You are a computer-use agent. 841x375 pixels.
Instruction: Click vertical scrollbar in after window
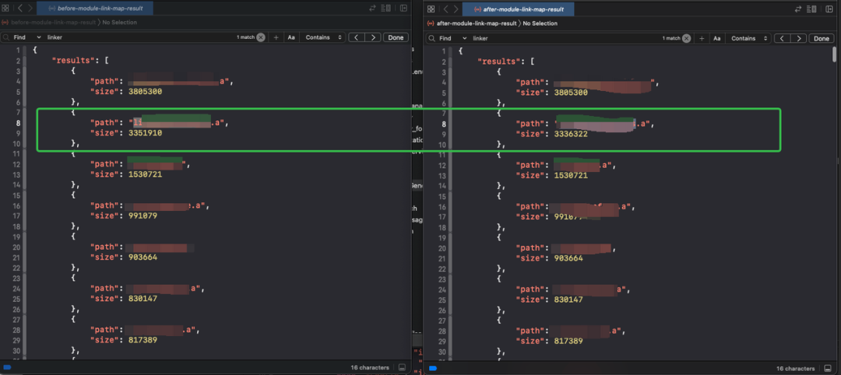[x=835, y=54]
